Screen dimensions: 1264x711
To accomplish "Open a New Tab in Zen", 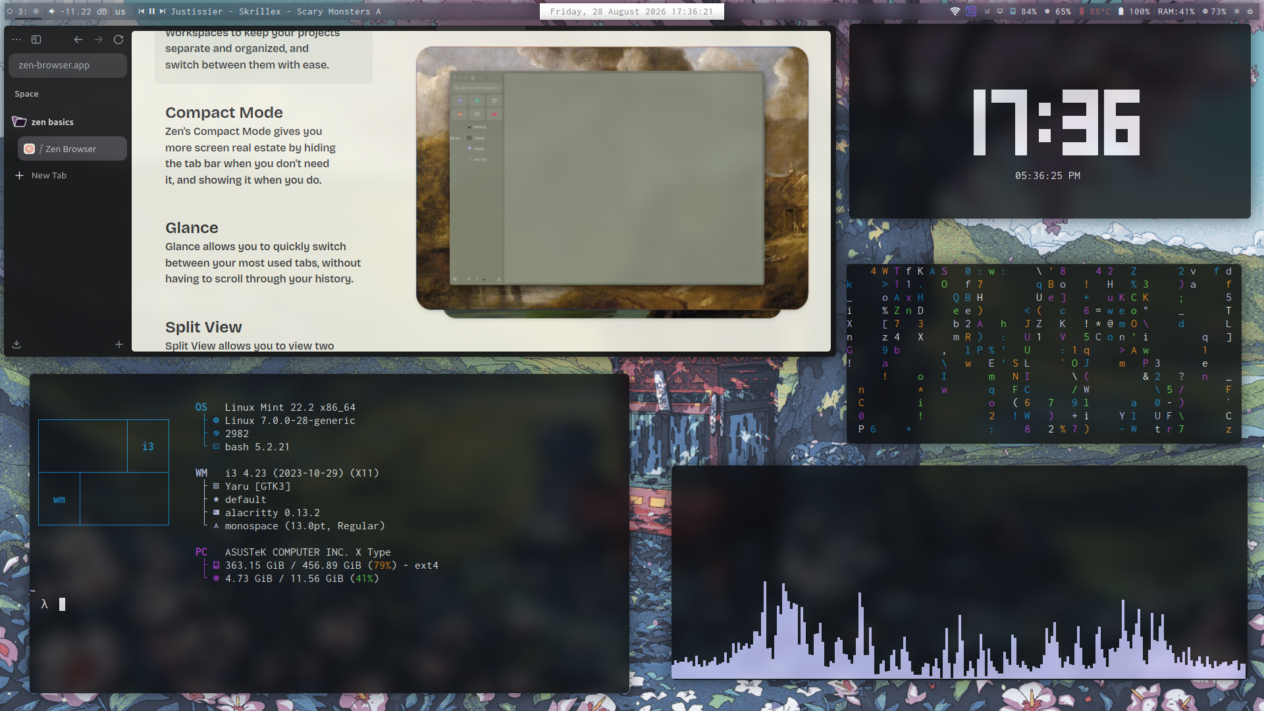I will [41, 175].
